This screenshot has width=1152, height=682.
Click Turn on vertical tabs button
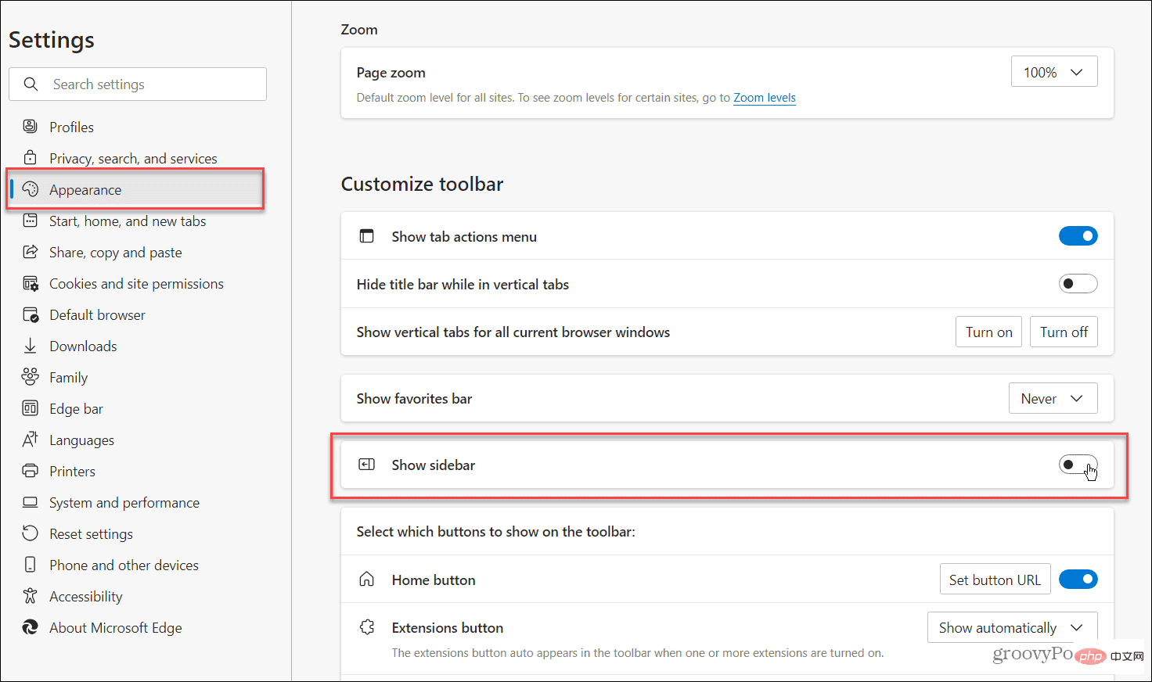coord(988,332)
